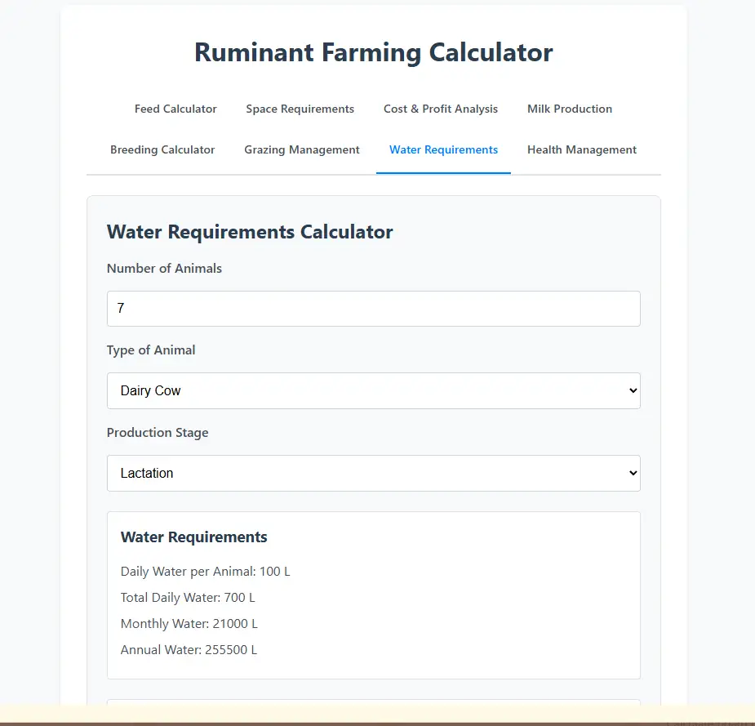Image resolution: width=755 pixels, height=726 pixels.
Task: Open the Grazing Management tab
Action: point(302,149)
